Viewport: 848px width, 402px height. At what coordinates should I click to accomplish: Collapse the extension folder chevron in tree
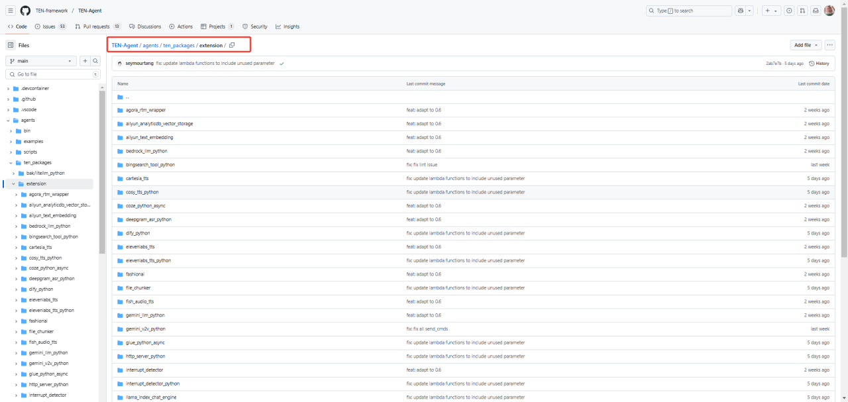coord(13,183)
